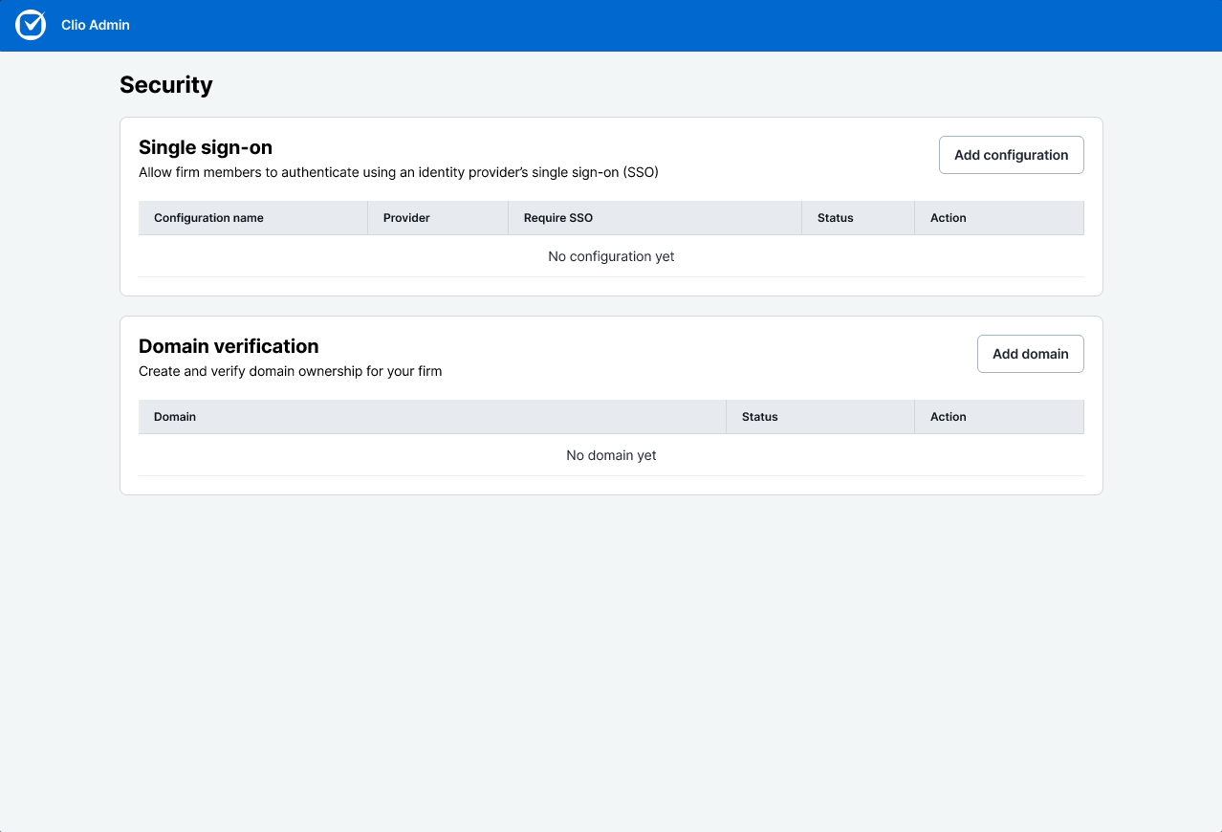This screenshot has height=832, width=1222.
Task: Open the Clio Admin header title
Action: click(96, 25)
